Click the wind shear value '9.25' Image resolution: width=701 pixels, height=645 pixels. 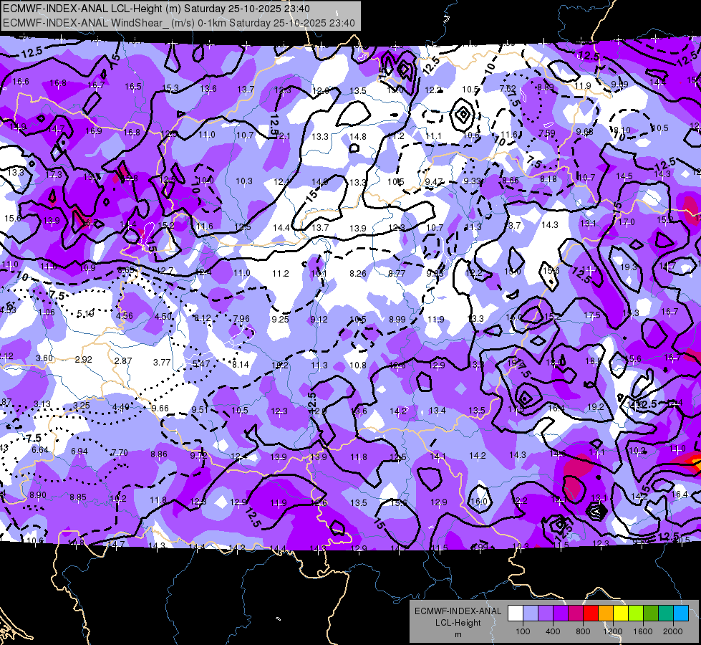point(280,320)
